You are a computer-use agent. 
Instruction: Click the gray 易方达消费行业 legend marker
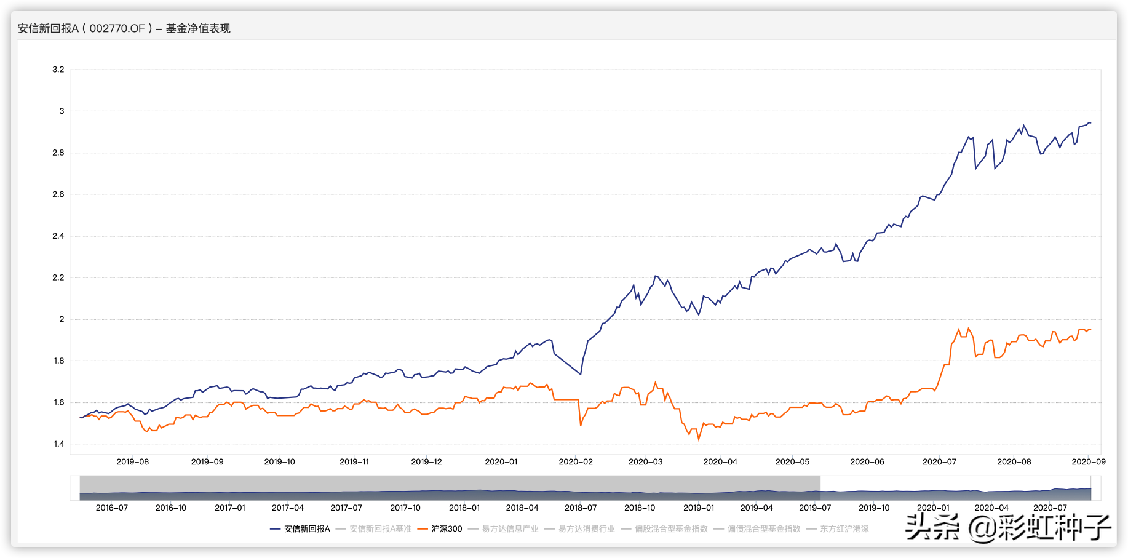point(549,529)
